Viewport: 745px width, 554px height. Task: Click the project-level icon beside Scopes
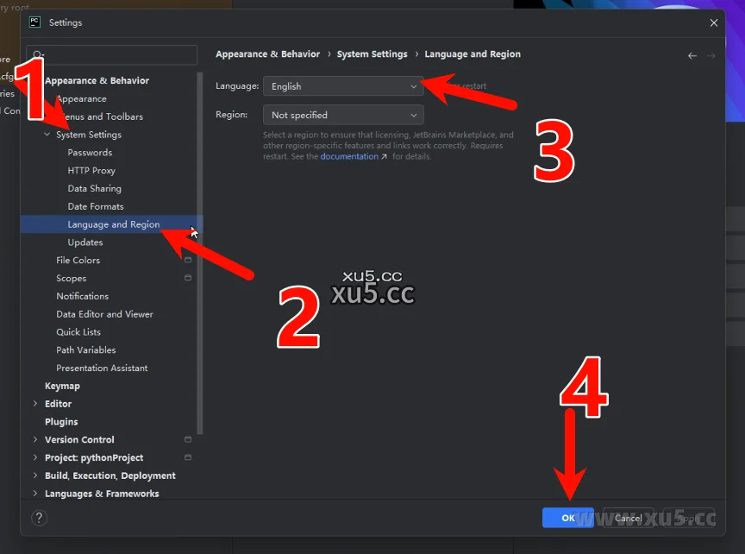[188, 278]
